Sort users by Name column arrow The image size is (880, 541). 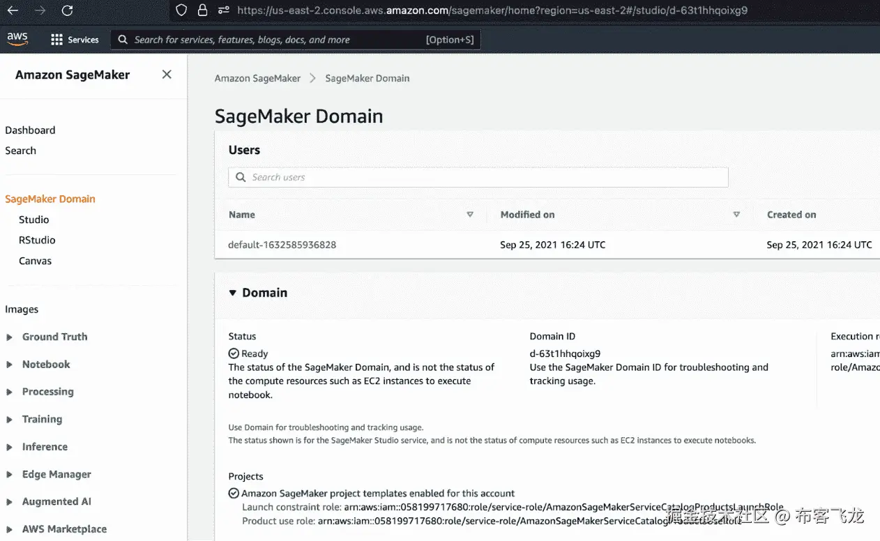pyautogui.click(x=470, y=215)
